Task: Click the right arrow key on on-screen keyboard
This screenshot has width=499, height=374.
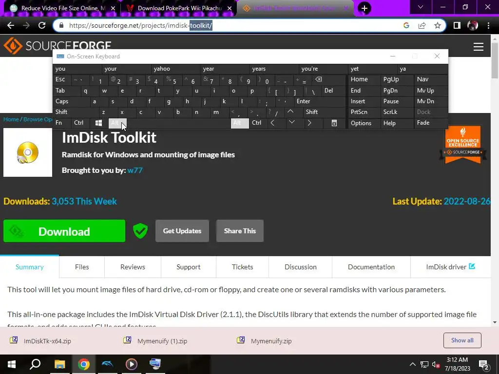Action: pyautogui.click(x=309, y=123)
